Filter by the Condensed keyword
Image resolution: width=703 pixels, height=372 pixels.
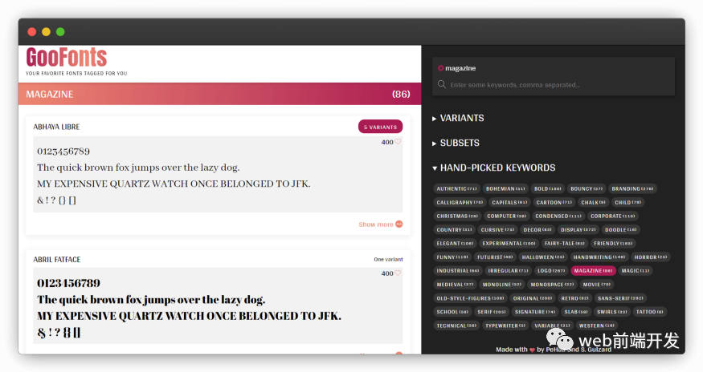tap(558, 216)
